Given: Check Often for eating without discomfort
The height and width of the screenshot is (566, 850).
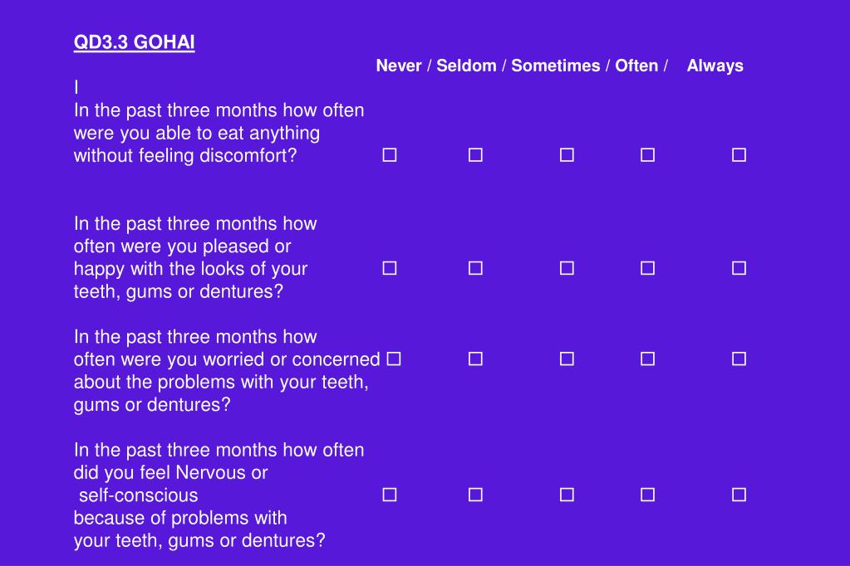Looking at the screenshot, I should [647, 155].
